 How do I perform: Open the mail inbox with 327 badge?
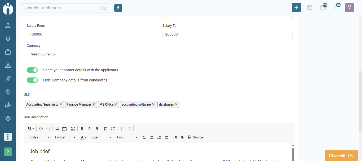coord(323,7)
